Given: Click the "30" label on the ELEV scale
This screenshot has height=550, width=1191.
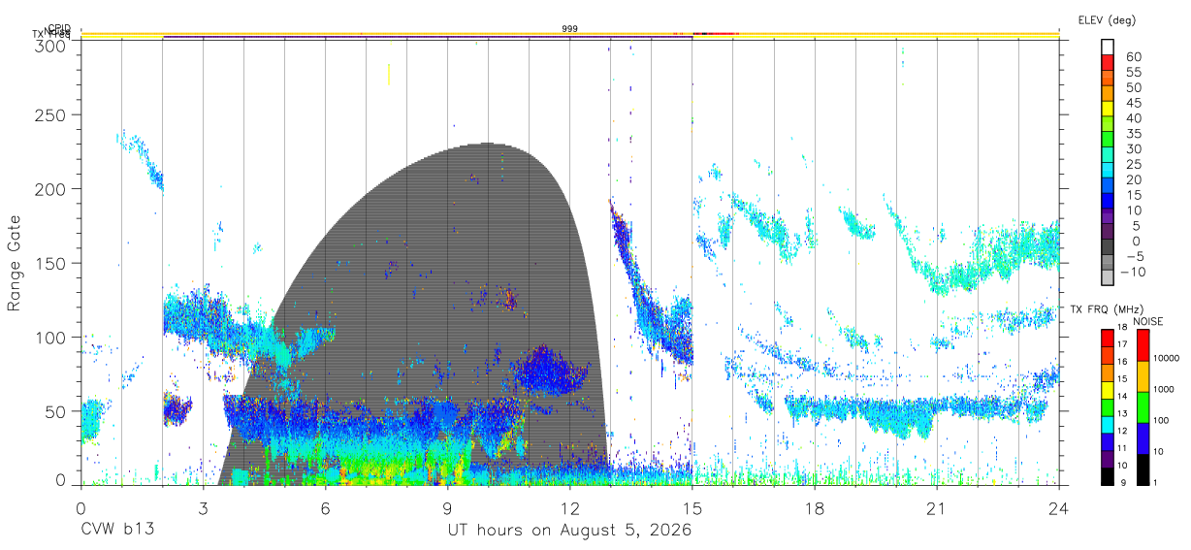Looking at the screenshot, I should click(x=1134, y=149).
